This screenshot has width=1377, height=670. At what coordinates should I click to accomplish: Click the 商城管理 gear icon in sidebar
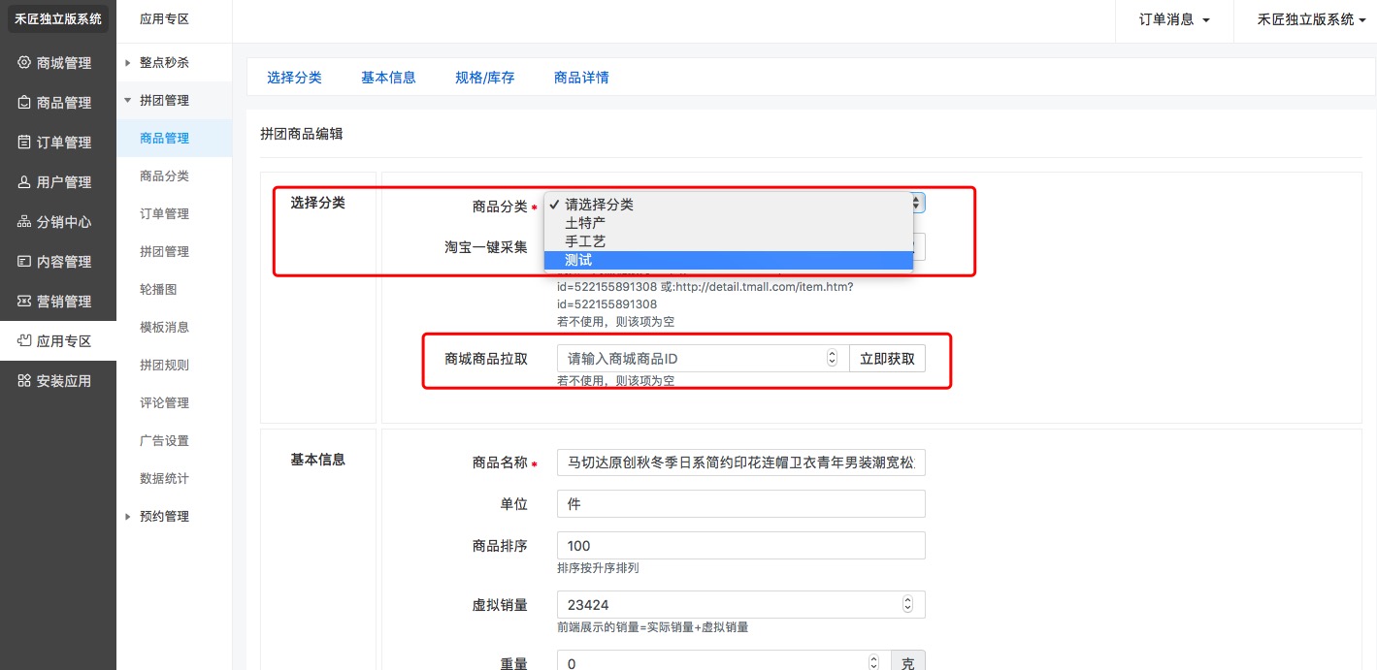point(24,63)
